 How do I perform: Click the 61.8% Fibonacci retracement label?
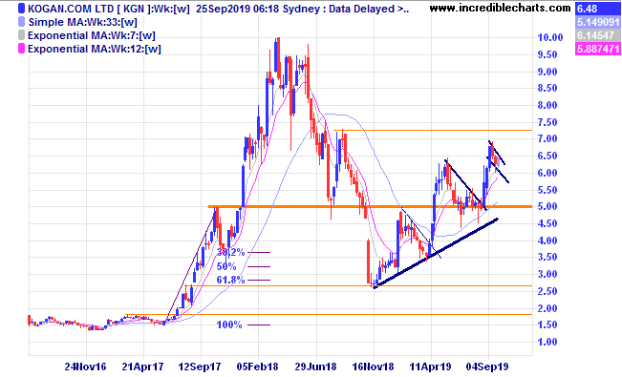click(231, 280)
